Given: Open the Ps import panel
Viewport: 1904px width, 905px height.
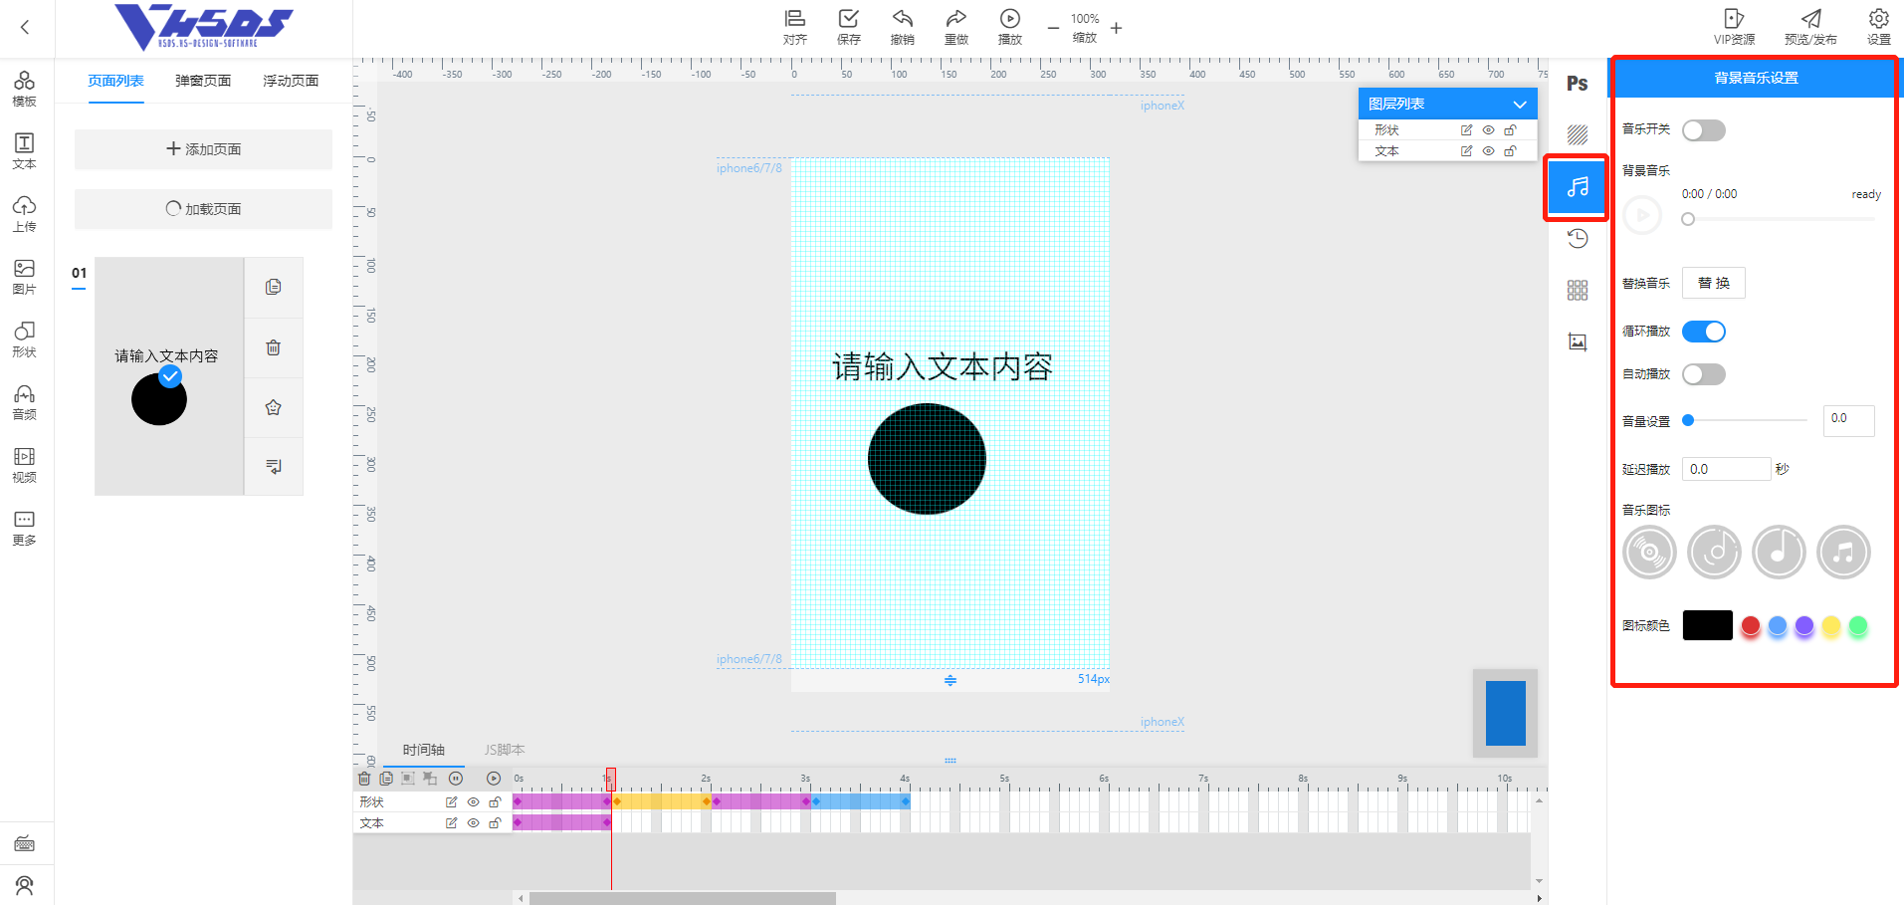Looking at the screenshot, I should coord(1578,84).
